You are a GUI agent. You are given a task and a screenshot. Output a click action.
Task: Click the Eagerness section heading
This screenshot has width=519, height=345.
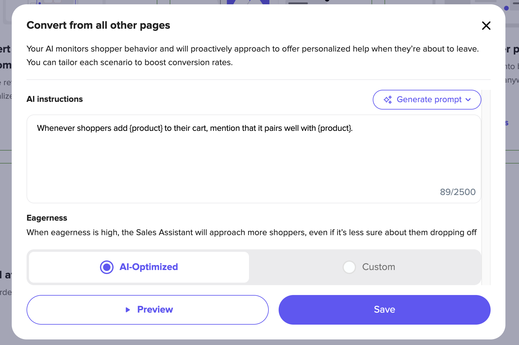click(47, 218)
